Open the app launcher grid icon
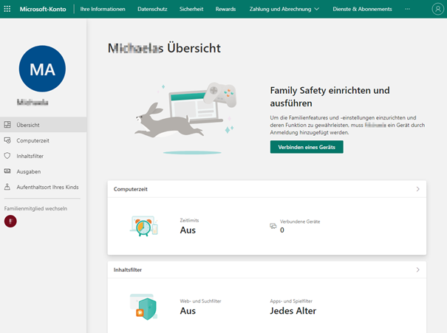 click(x=7, y=9)
